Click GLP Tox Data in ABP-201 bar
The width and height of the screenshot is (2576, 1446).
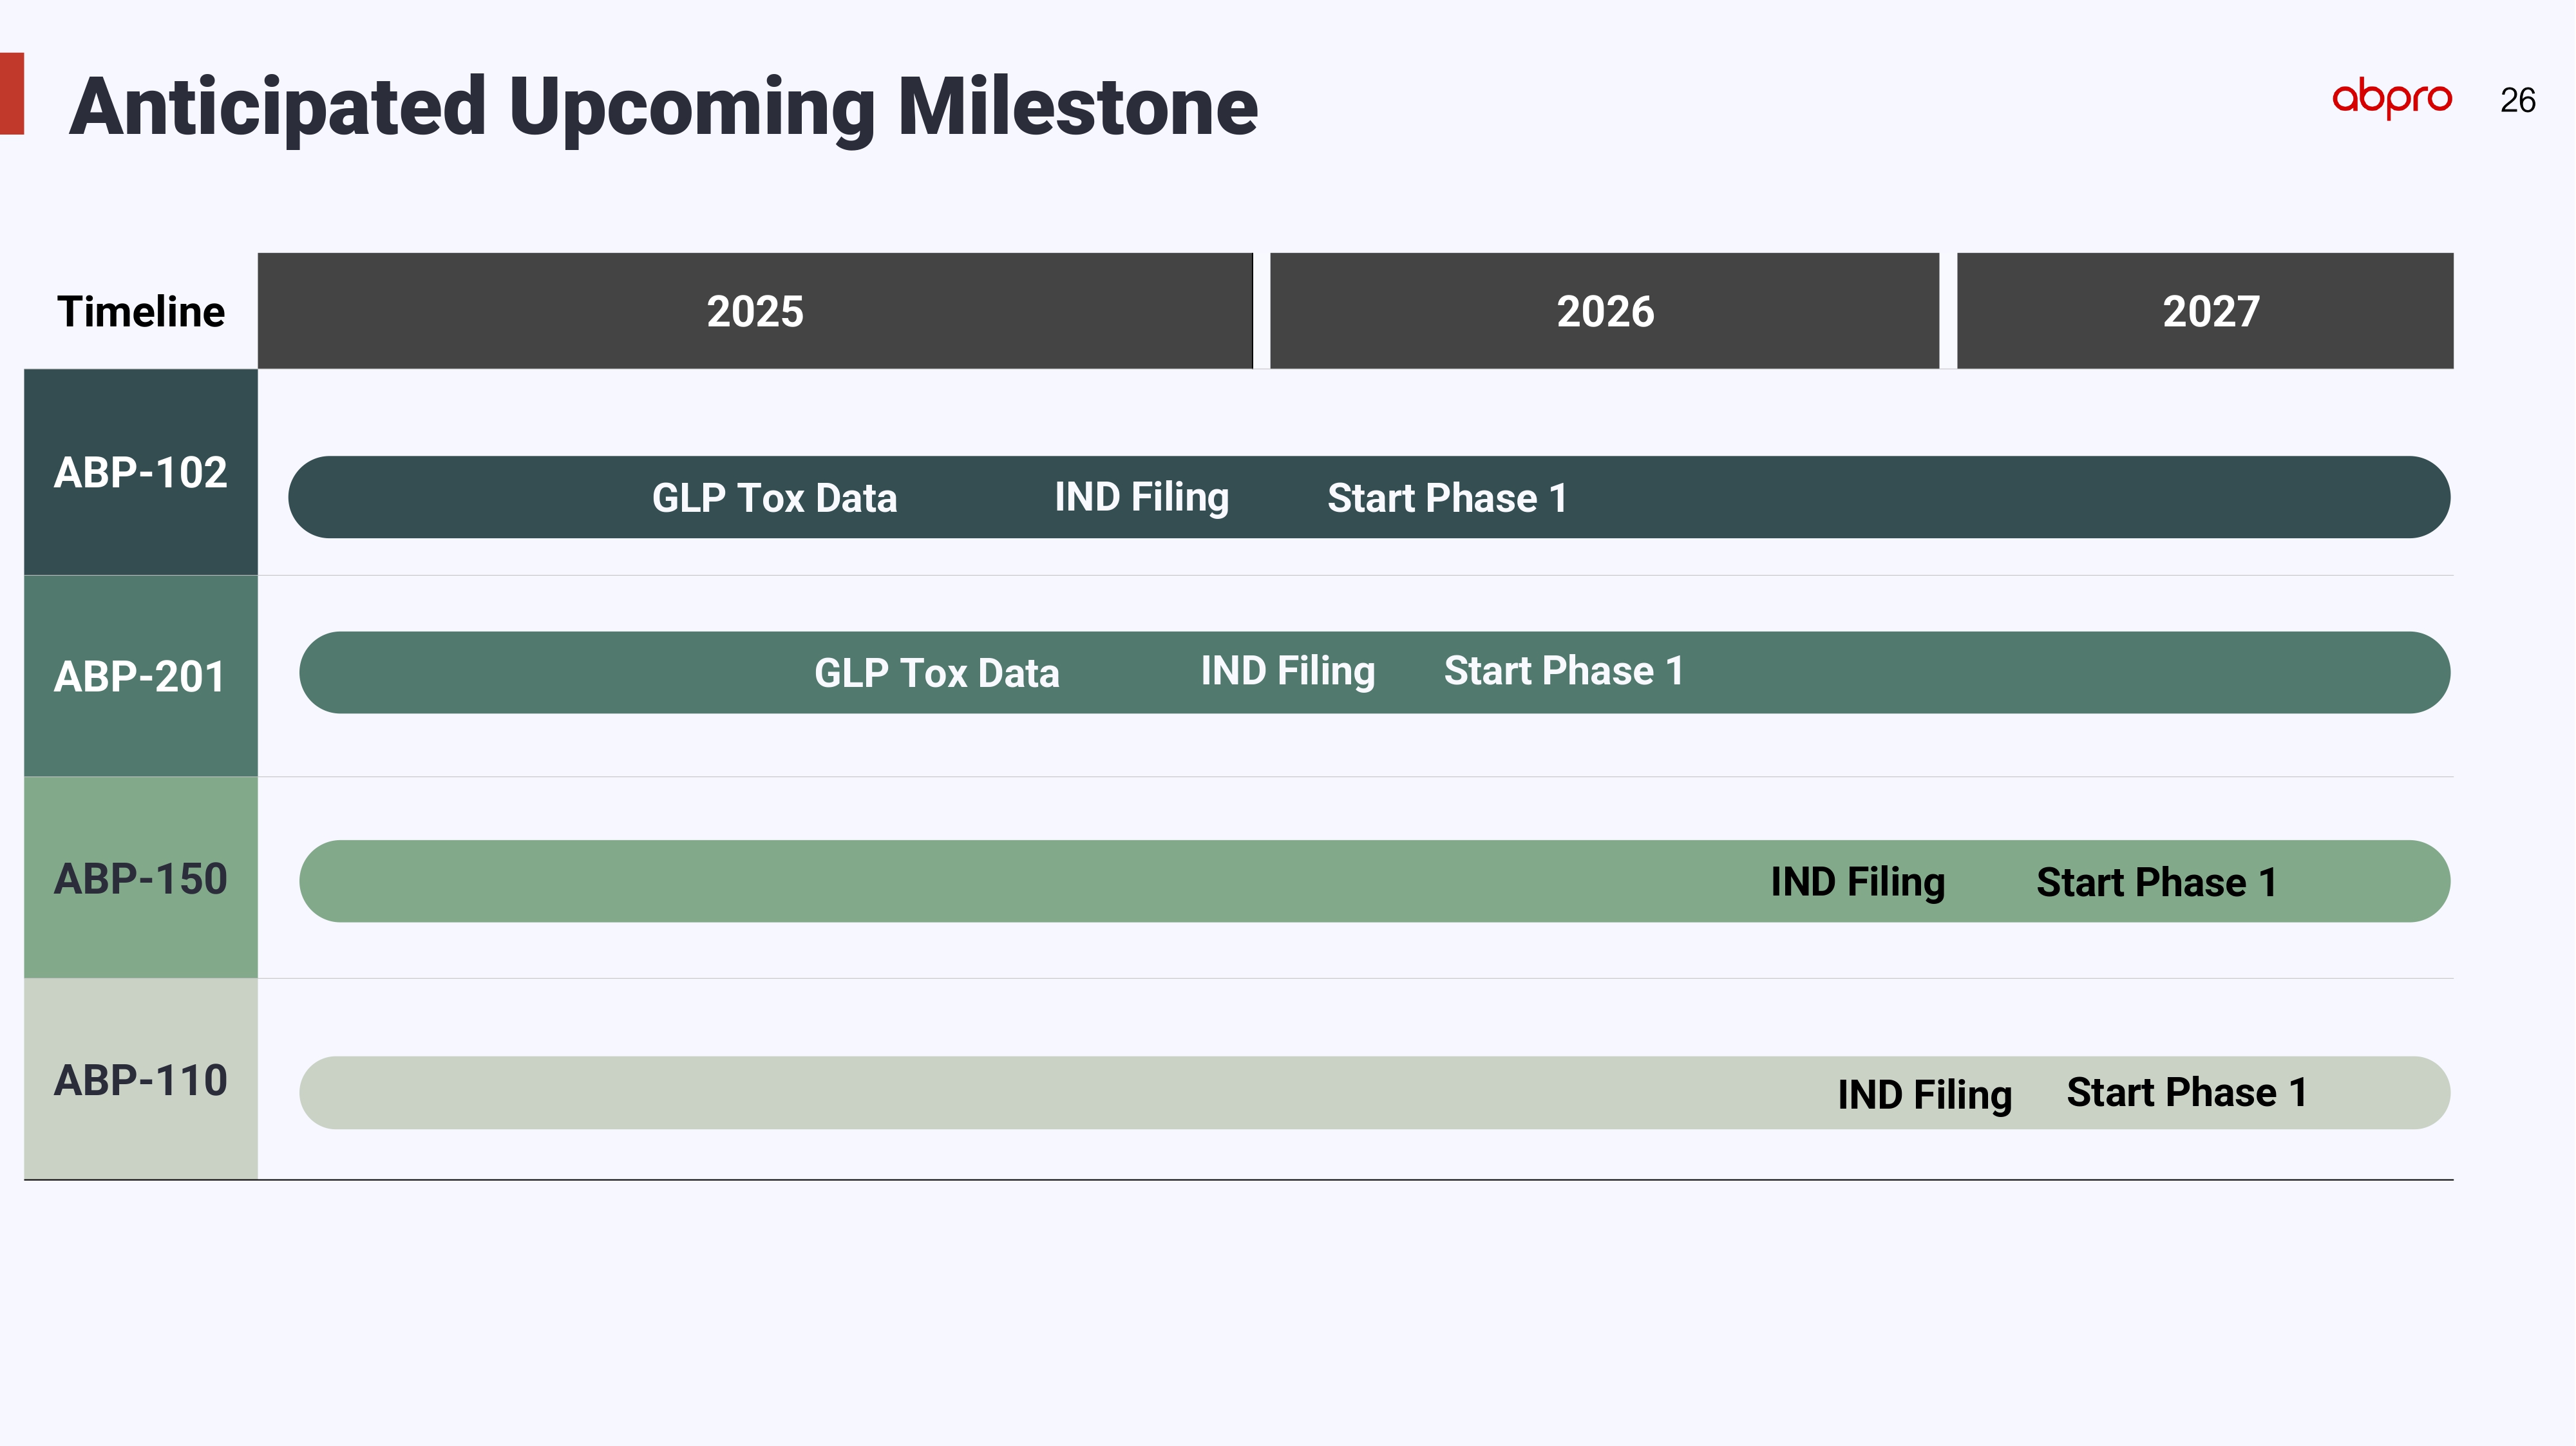937,673
